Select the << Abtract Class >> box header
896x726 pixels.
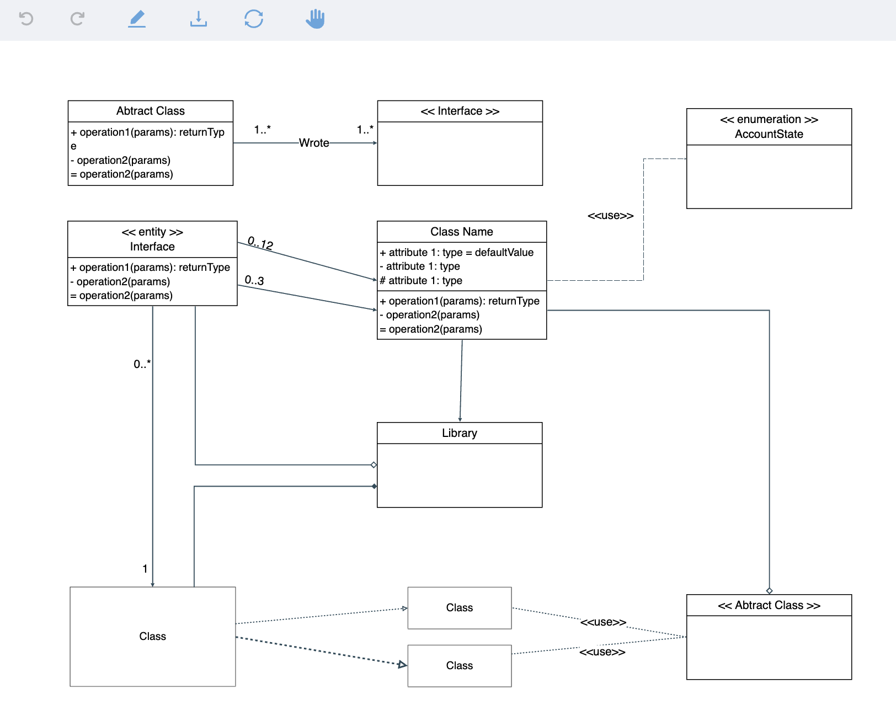click(769, 605)
